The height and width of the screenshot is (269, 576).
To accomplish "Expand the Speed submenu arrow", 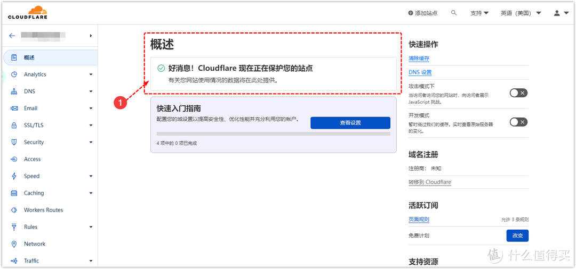I will click(91, 176).
